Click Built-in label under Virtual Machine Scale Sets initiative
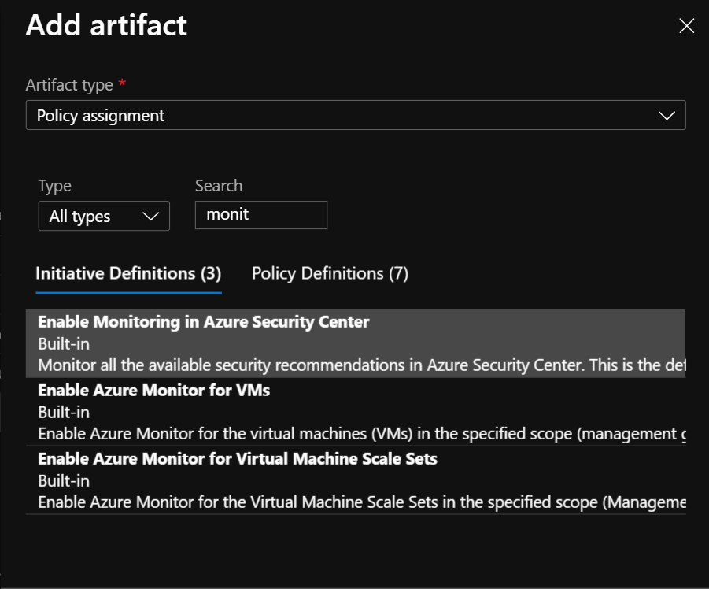 (64, 480)
